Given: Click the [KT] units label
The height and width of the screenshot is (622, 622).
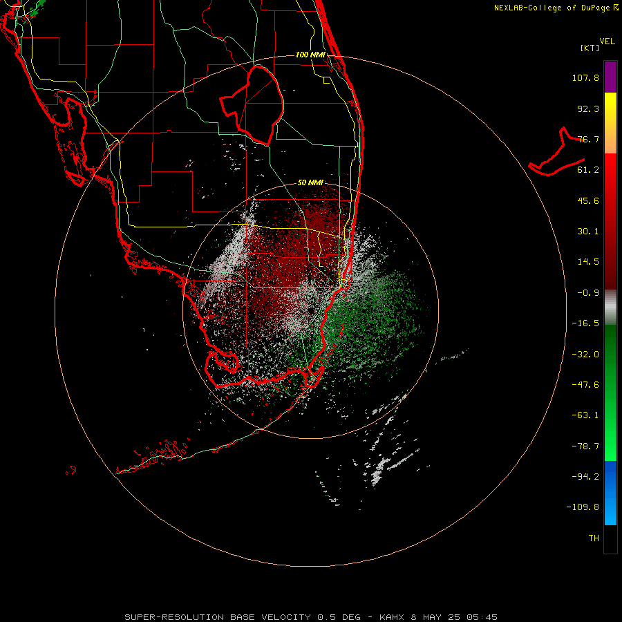Looking at the screenshot, I should pyautogui.click(x=590, y=48).
